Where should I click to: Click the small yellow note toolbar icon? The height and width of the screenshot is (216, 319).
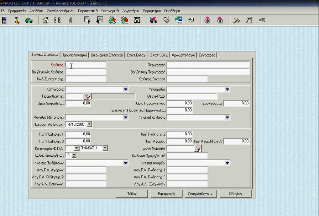[191, 20]
